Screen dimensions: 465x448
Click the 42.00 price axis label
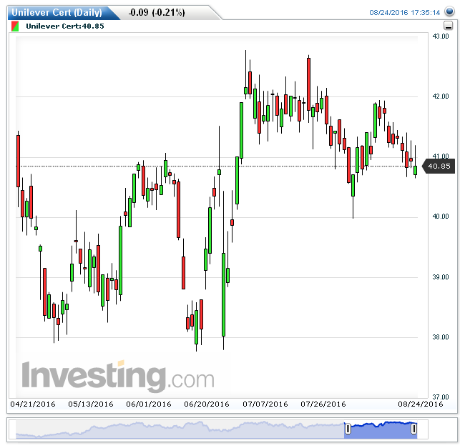click(x=441, y=96)
